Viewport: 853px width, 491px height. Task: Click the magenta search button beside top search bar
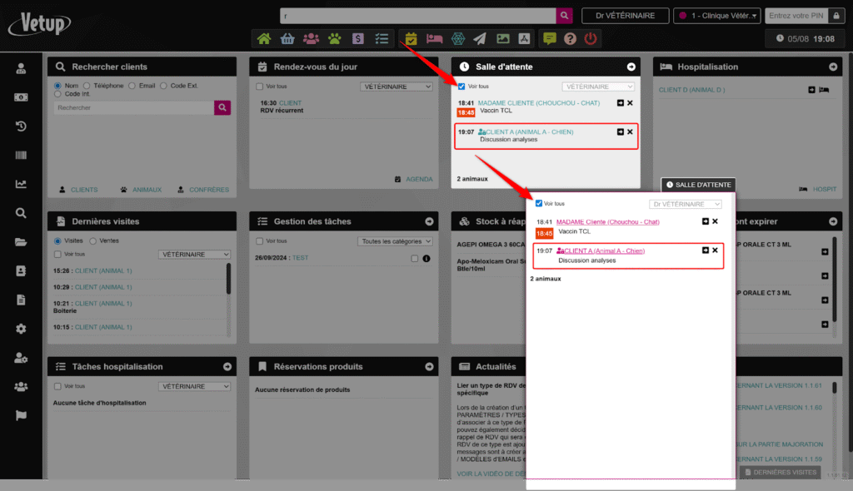pos(565,16)
